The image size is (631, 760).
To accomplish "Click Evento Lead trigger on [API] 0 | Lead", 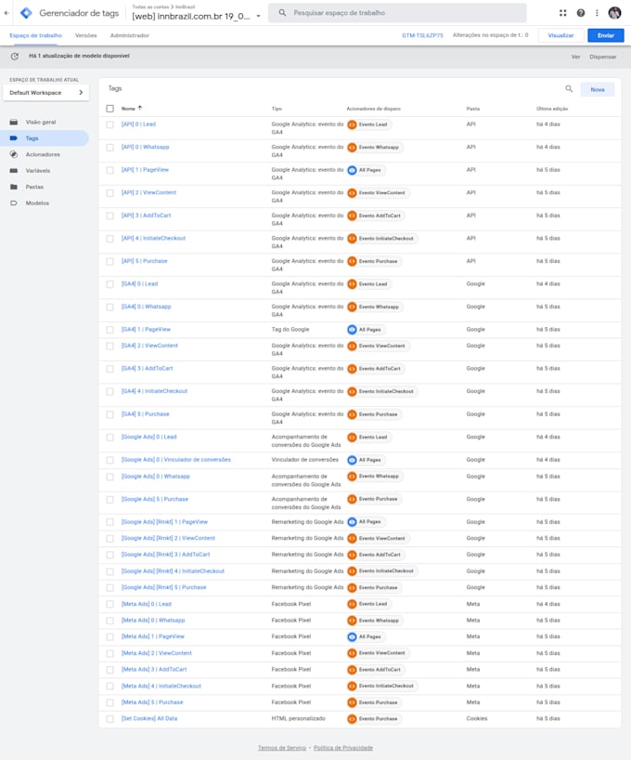I will pos(369,124).
